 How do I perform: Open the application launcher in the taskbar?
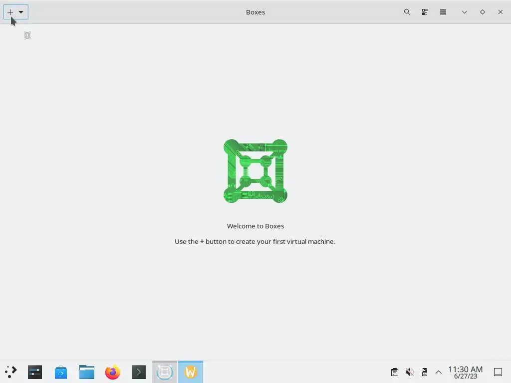point(11,372)
